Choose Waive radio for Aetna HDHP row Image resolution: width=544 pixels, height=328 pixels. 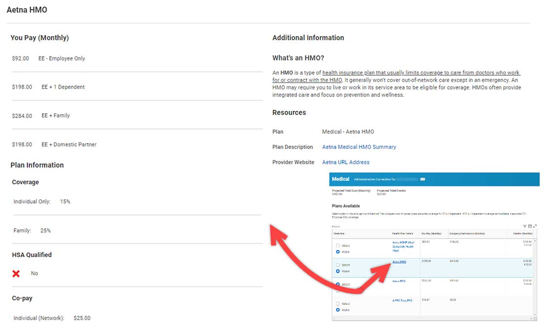[338, 252]
